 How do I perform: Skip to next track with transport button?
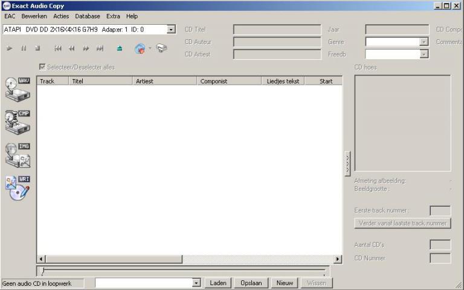pos(100,48)
